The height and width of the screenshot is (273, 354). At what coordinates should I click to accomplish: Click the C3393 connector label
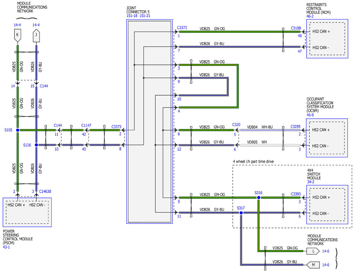[x=296, y=194]
